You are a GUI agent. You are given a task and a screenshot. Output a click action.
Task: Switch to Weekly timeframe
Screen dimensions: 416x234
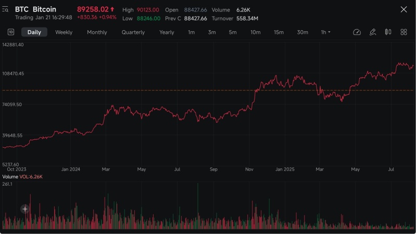64,32
